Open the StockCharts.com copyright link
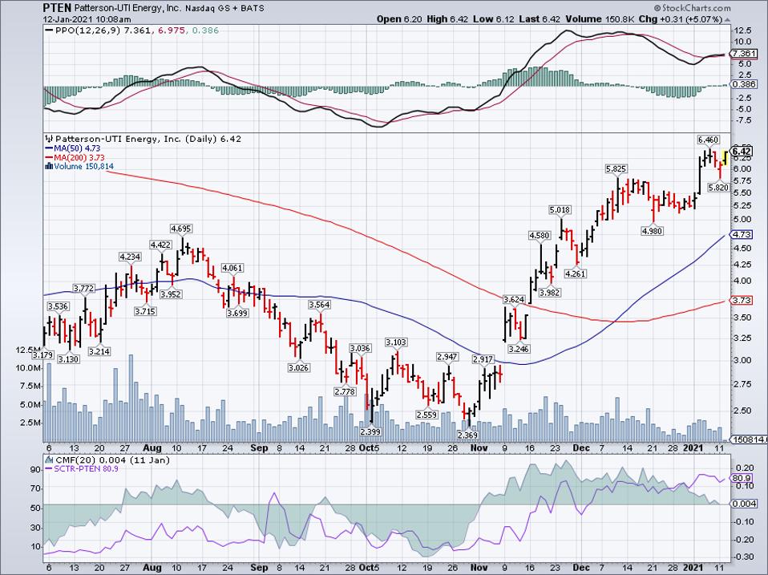The image size is (768, 575). tap(692, 8)
